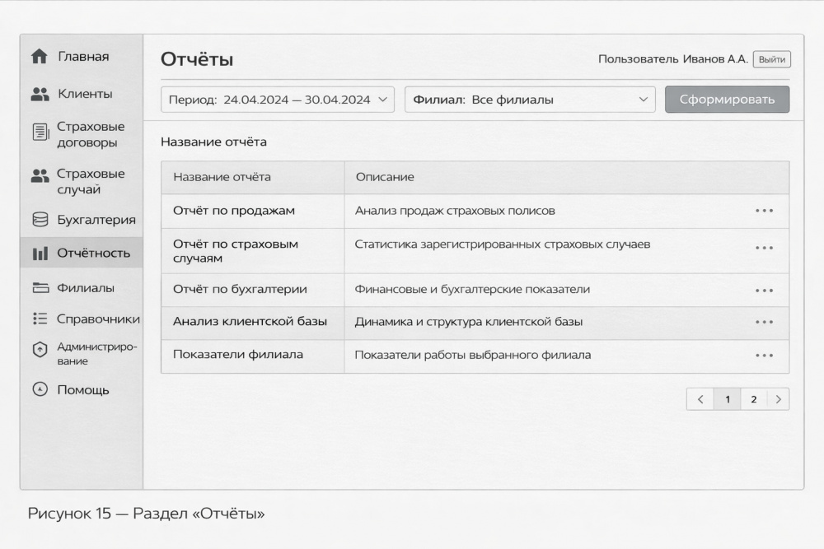Viewport: 824px width, 549px height.
Task: Expand the Филиал branch dropdown
Action: pyautogui.click(x=529, y=100)
